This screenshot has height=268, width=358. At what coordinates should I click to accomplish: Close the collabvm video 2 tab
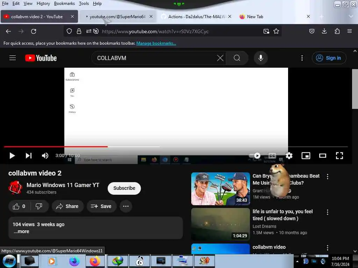tap(72, 16)
